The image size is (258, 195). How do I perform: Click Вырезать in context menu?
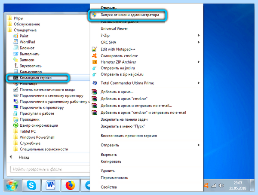[x=109, y=155]
